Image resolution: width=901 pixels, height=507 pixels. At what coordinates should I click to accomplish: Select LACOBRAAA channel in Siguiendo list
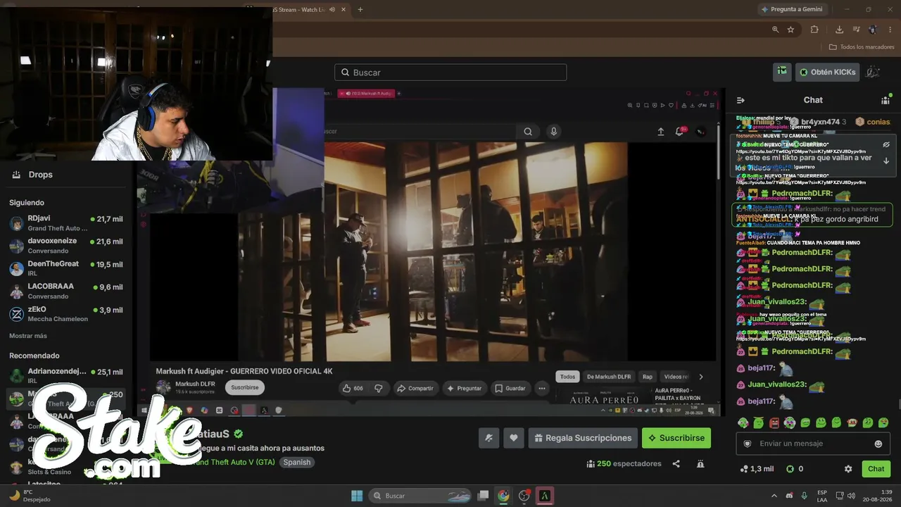[67, 291]
